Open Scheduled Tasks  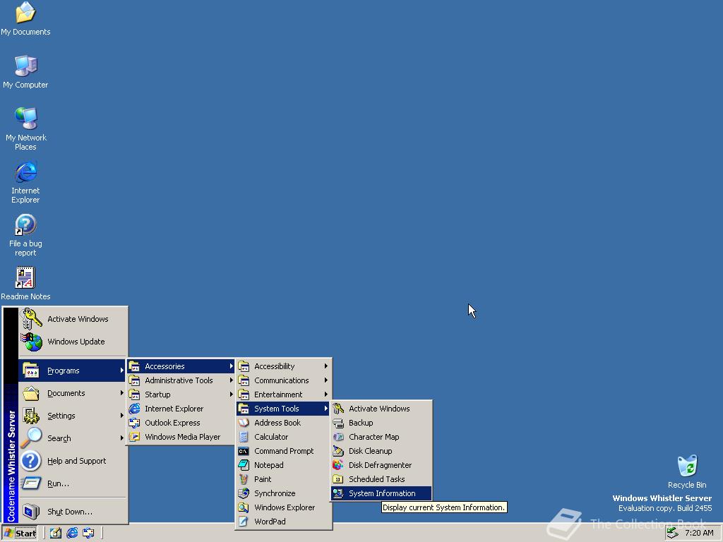click(381, 479)
